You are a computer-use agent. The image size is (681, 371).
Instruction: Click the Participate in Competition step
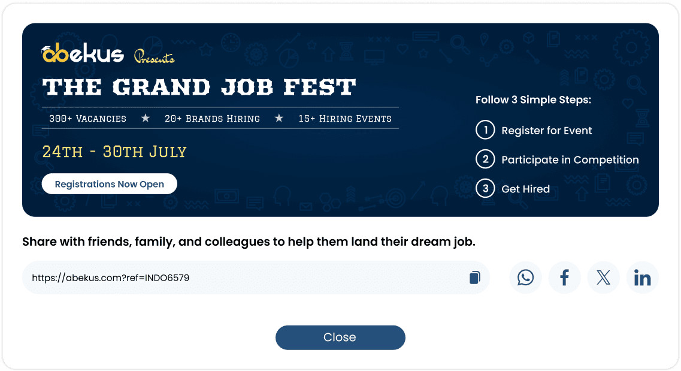click(570, 160)
